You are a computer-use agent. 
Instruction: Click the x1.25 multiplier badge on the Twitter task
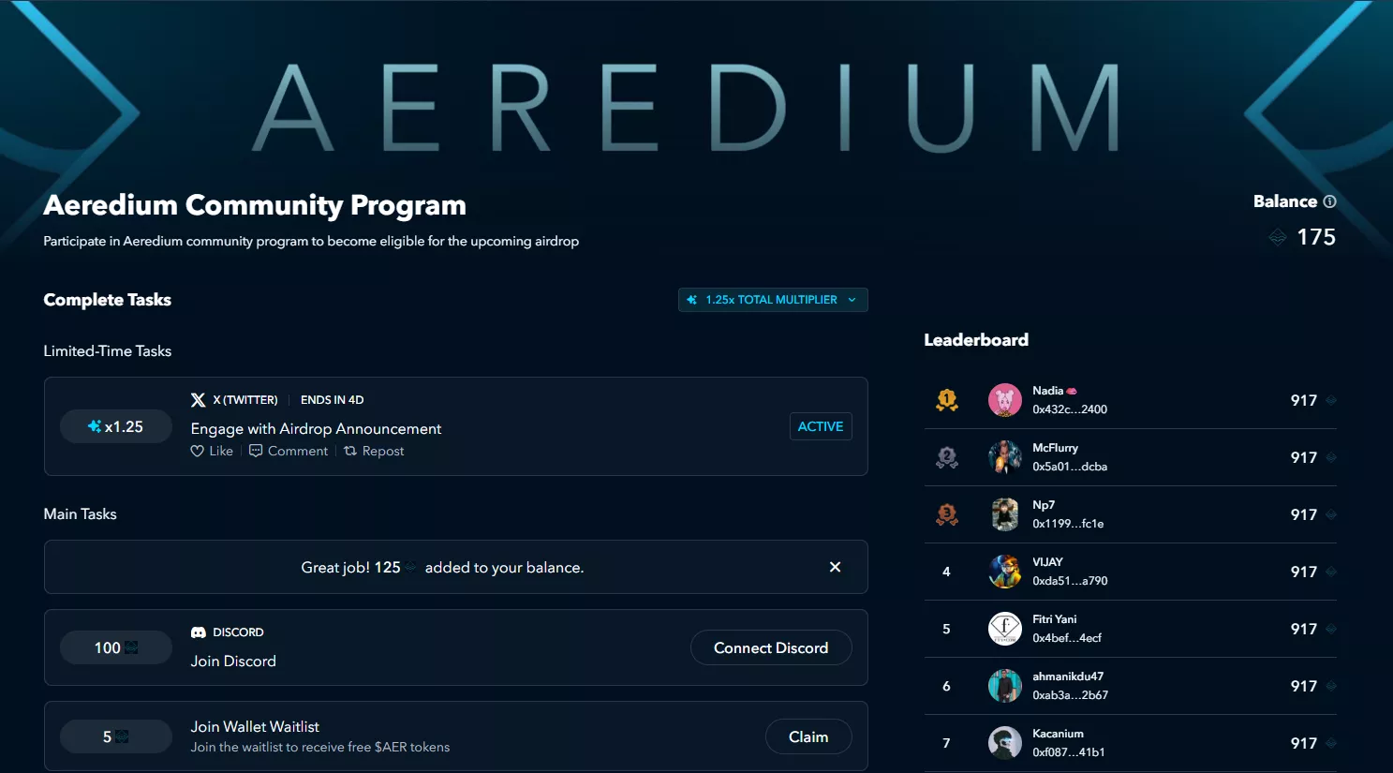pyautogui.click(x=115, y=426)
